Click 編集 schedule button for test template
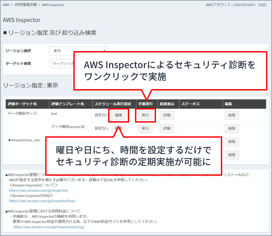 tap(118, 115)
